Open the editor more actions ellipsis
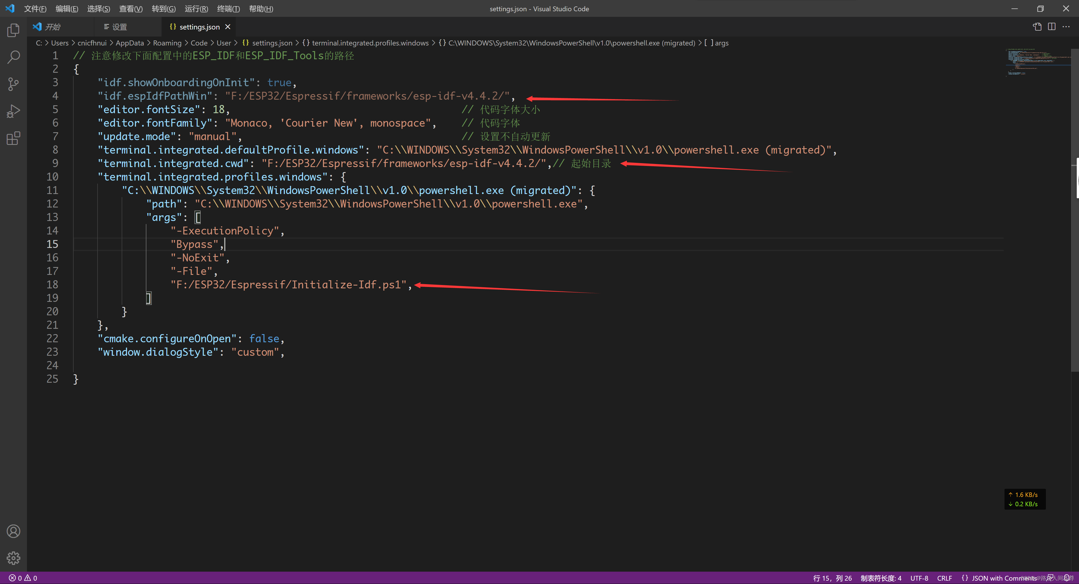 point(1067,26)
